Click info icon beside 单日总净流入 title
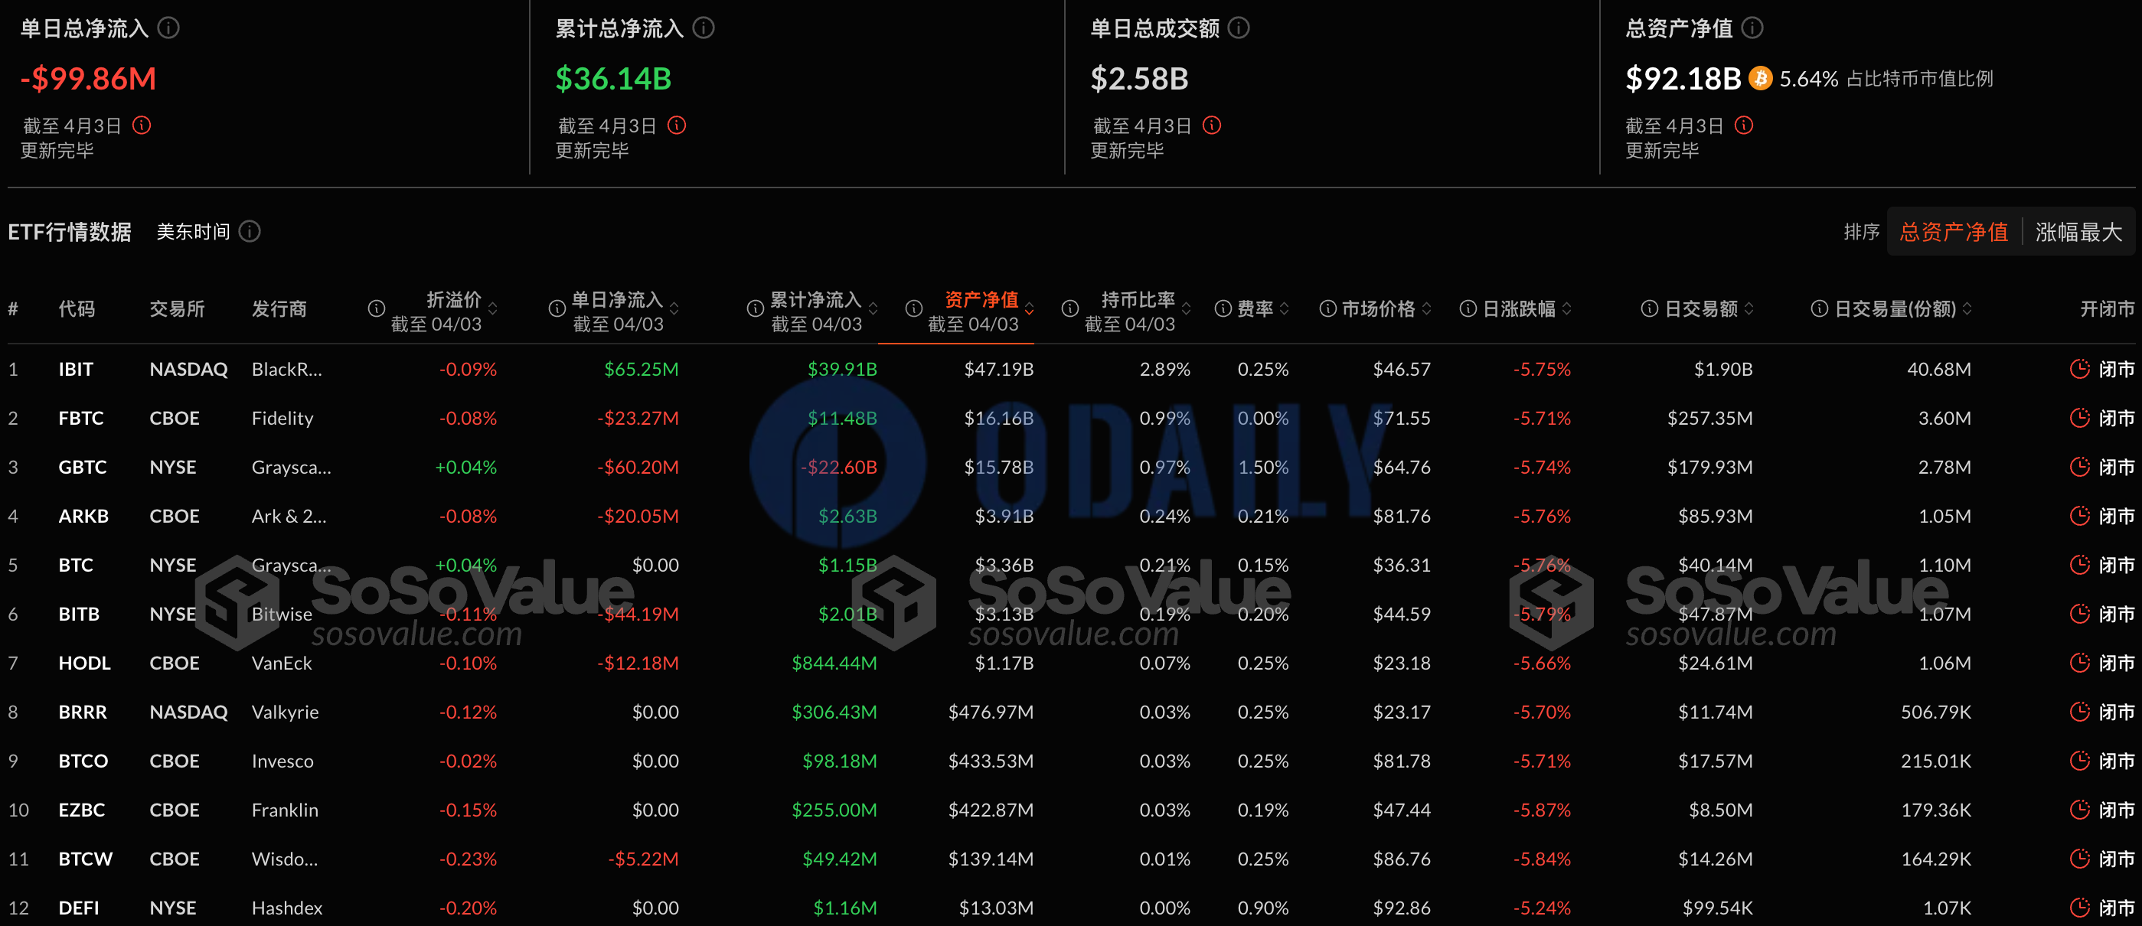Viewport: 2142px width, 926px height. 168,28
